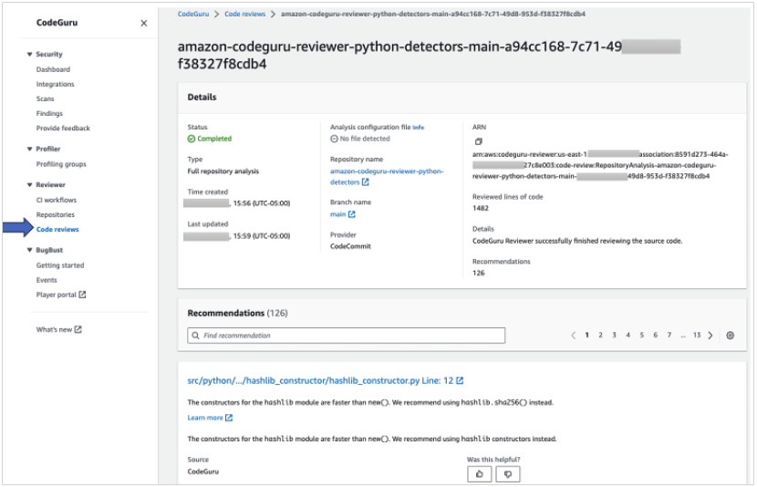Click the CodeGuru sidebar title
The image size is (757, 487).
point(57,23)
